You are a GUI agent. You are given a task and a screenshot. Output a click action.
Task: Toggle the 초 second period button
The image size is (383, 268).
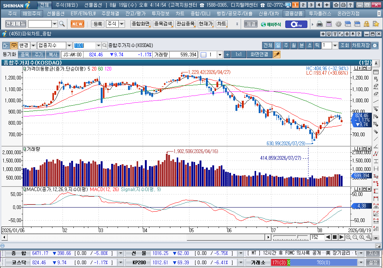tap(310, 46)
